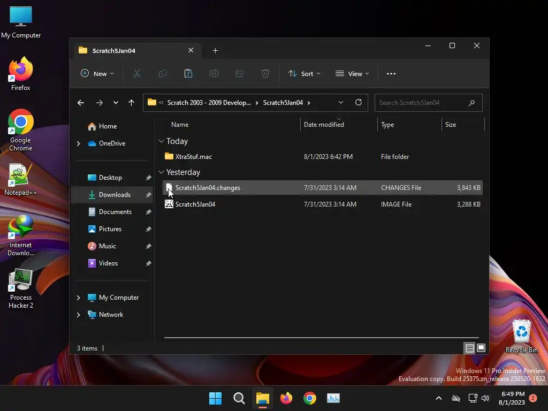Open Downloads in navigation pane
This screenshot has height=411, width=548.
(x=111, y=195)
